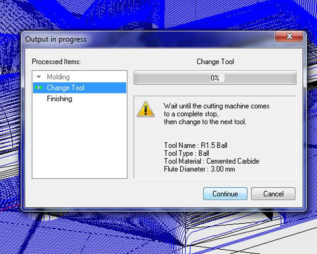Click the Flute Diameter 3.00 mm line

pos(199,169)
